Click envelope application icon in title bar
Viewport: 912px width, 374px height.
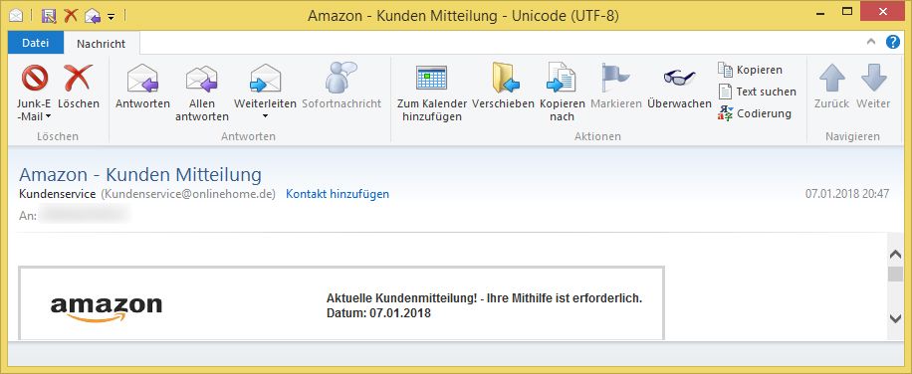point(16,16)
